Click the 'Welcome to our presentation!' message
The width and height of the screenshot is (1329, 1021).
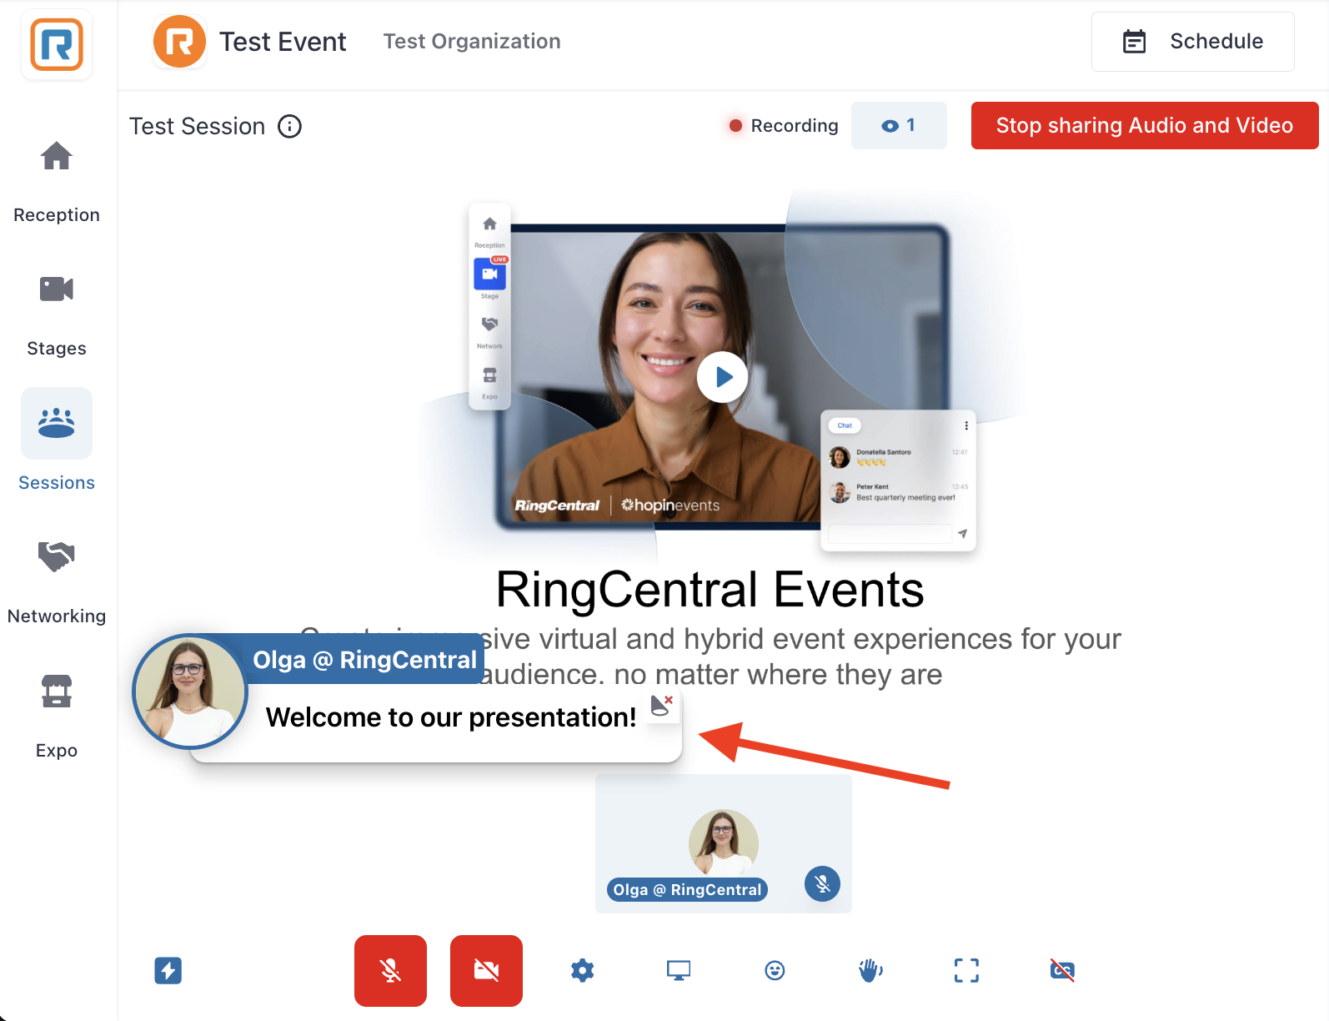point(451,717)
